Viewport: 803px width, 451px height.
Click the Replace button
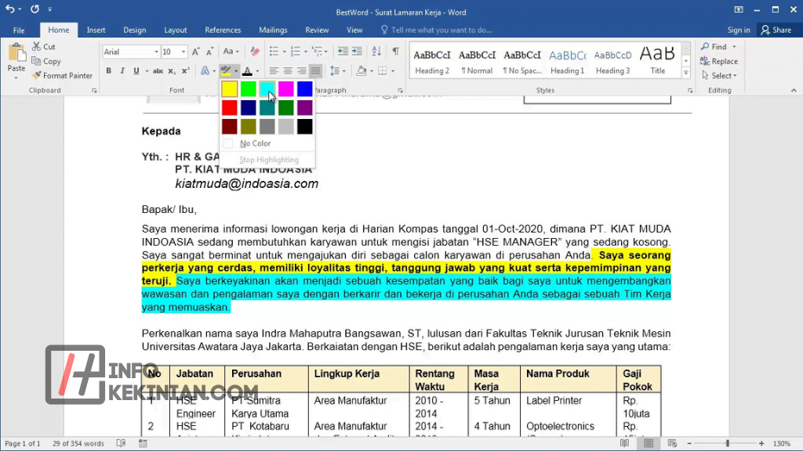click(720, 61)
